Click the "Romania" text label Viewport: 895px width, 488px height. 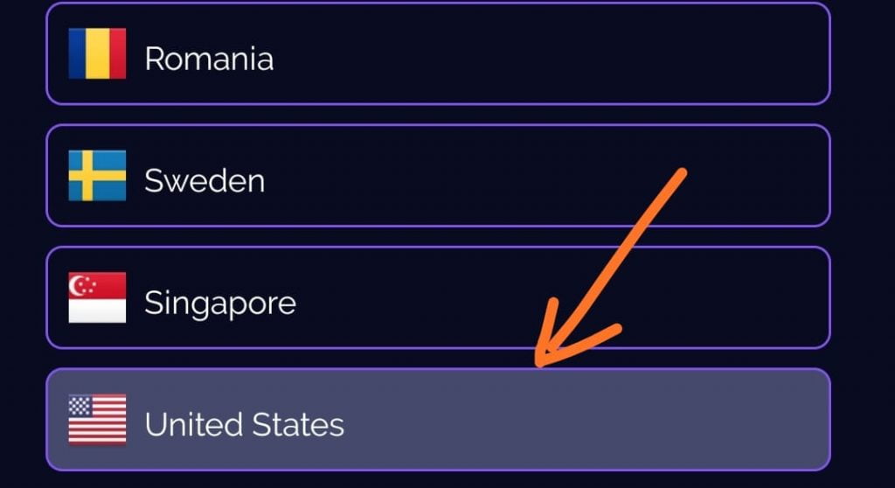(x=209, y=59)
